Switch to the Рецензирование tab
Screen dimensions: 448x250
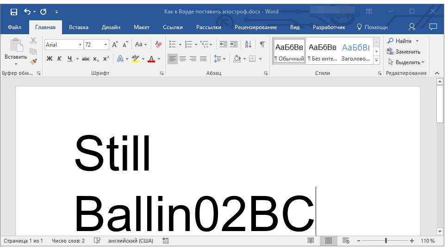(255, 27)
